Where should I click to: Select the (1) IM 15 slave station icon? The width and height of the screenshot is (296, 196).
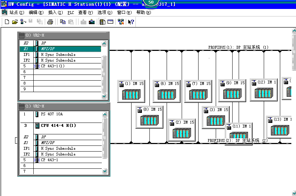pos(131,91)
